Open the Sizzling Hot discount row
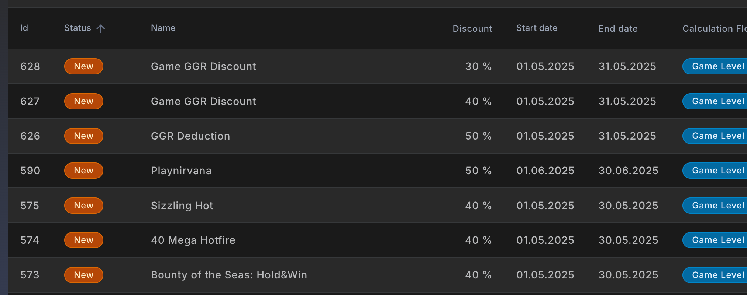This screenshot has height=295, width=747. coord(182,206)
